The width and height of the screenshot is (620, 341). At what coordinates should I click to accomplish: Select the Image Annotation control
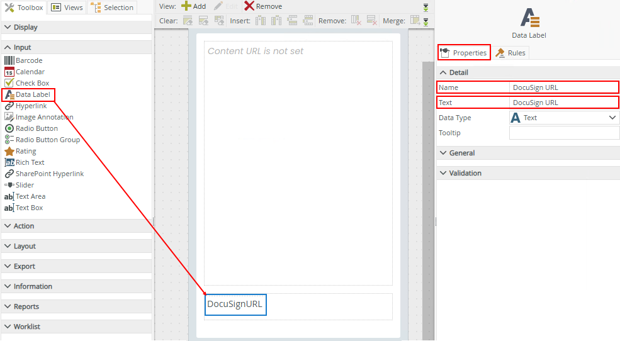pyautogui.click(x=39, y=117)
